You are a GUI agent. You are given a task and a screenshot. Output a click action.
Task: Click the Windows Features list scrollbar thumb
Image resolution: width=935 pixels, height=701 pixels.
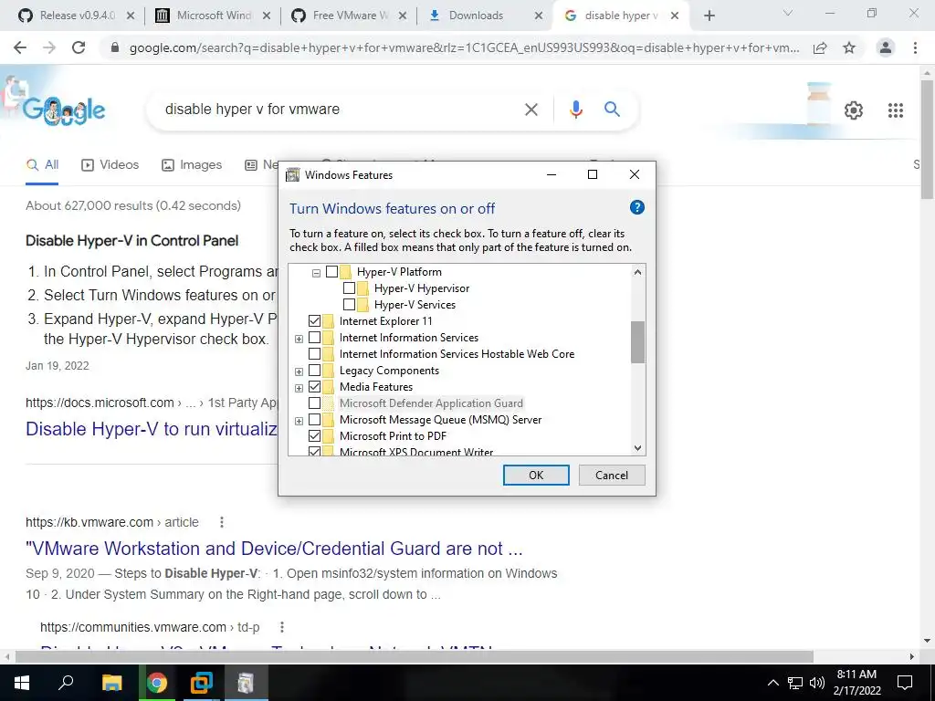tap(637, 341)
